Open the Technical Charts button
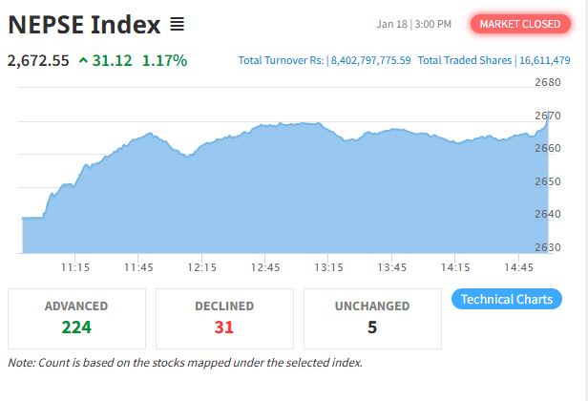This screenshot has height=401, width=588. pos(506,299)
